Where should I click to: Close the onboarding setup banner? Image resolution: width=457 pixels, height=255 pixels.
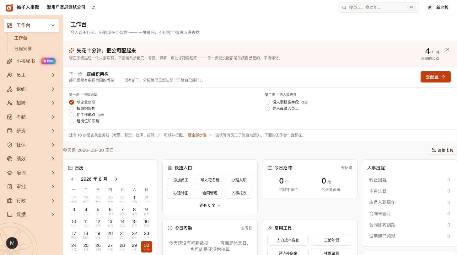click(448, 49)
